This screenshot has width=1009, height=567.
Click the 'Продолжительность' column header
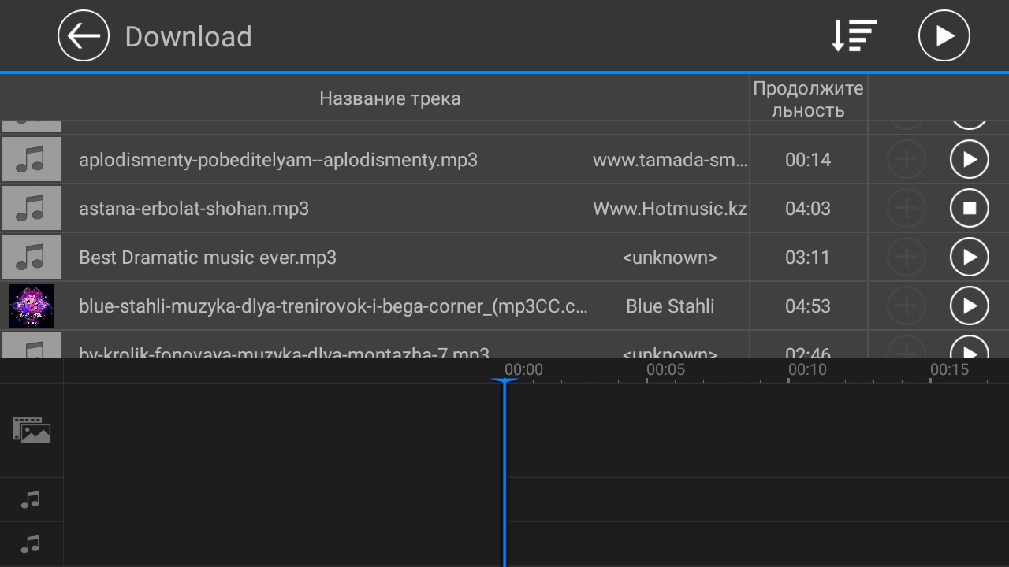pos(808,98)
